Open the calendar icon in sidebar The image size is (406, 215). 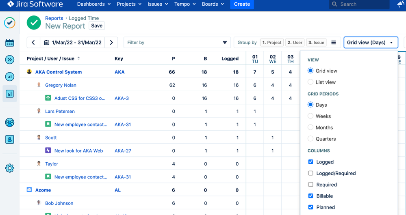click(10, 43)
